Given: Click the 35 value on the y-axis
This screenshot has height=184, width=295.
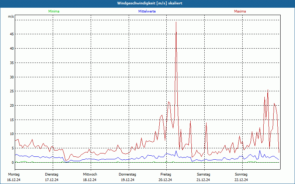Looking at the screenshot, I should click(11, 63).
